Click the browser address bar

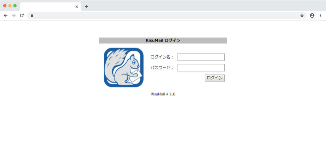coord(167,16)
